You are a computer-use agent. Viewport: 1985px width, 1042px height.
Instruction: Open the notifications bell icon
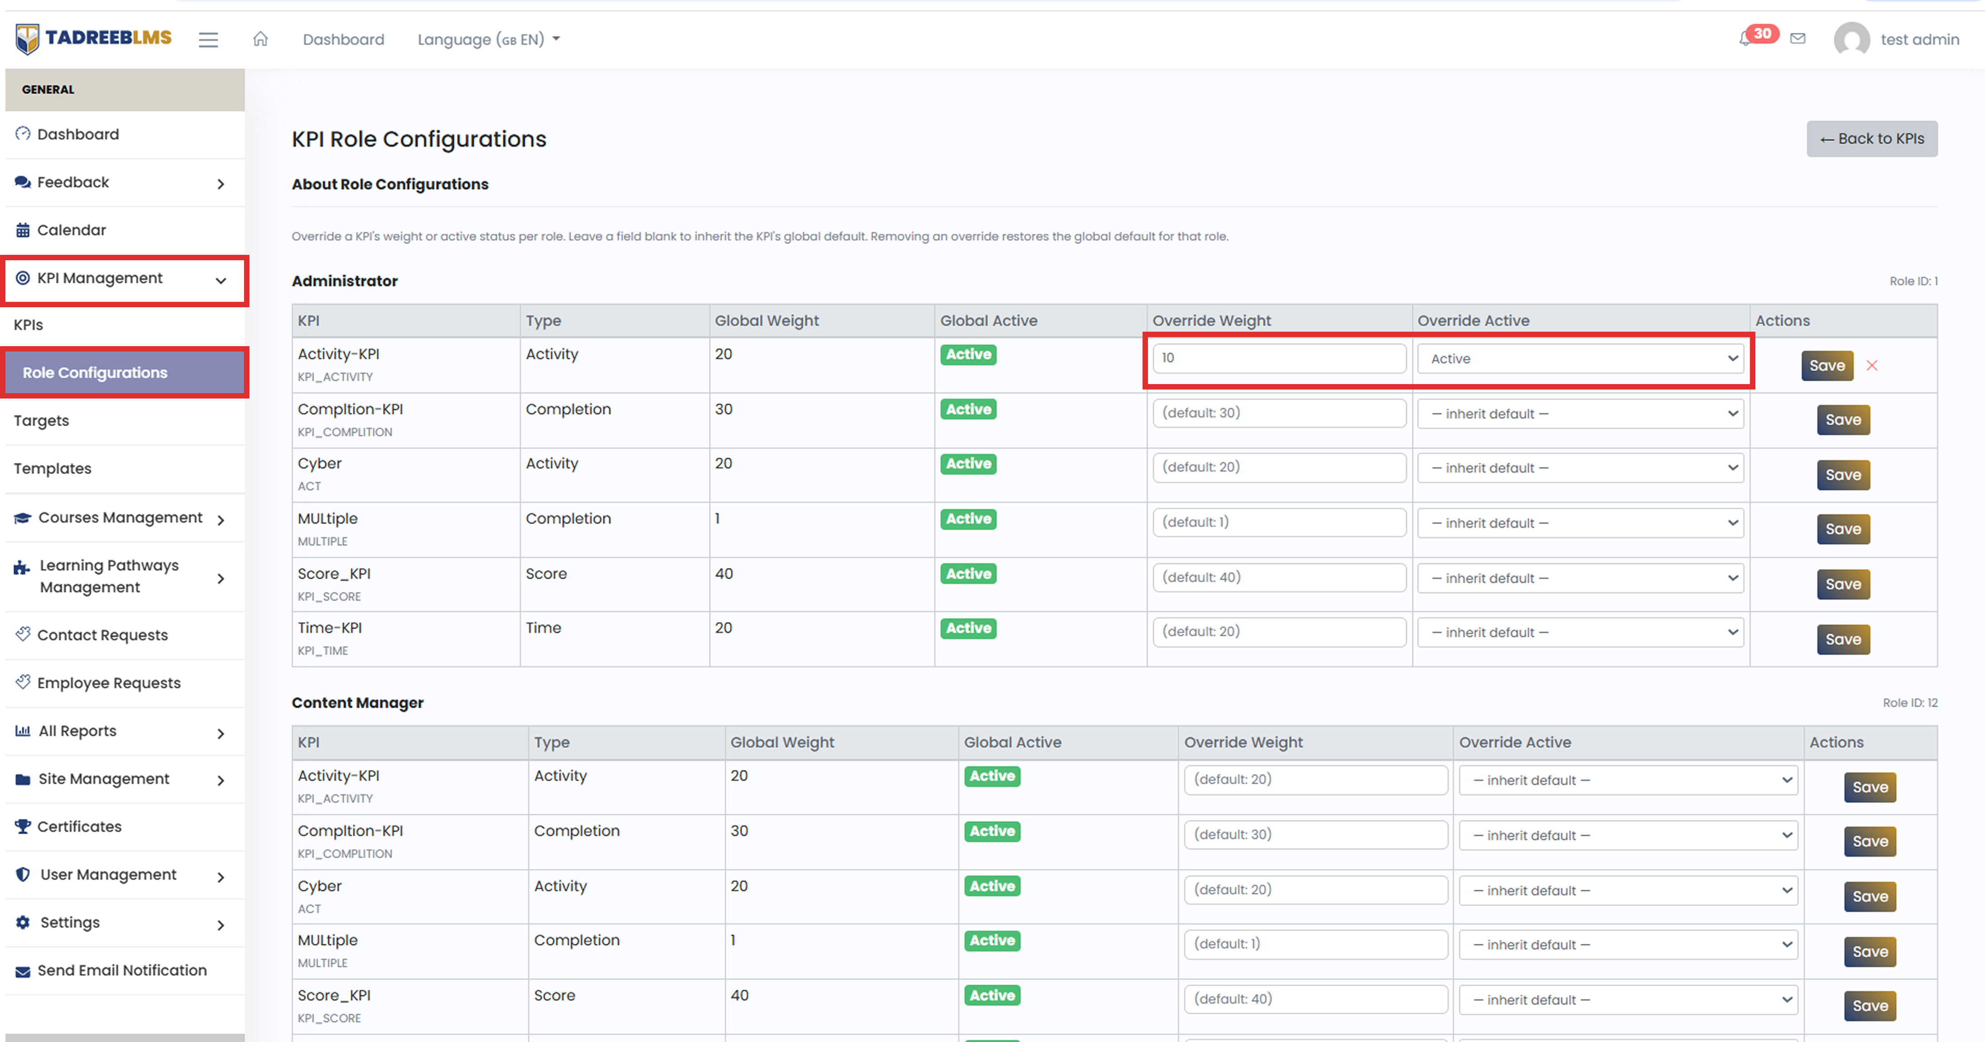1745,39
